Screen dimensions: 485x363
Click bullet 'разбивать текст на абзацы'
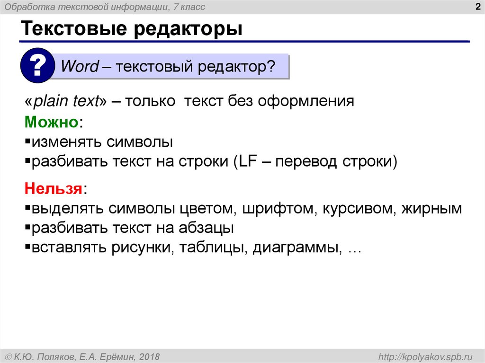point(129,228)
